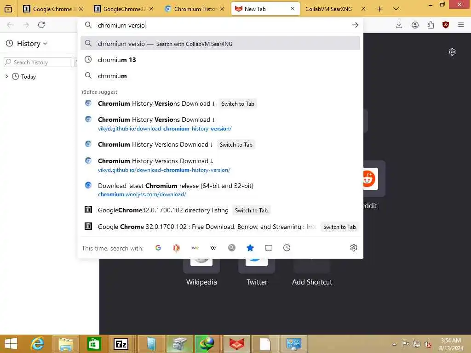Search open tabs using the tab icon
471x353 pixels.
pos(269,248)
